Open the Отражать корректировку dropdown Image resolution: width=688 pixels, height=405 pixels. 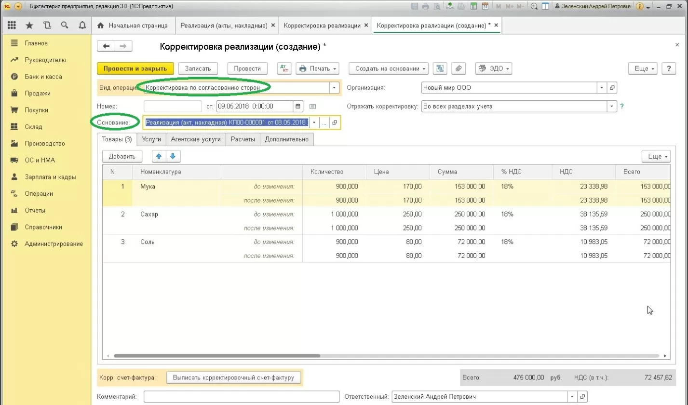(612, 106)
